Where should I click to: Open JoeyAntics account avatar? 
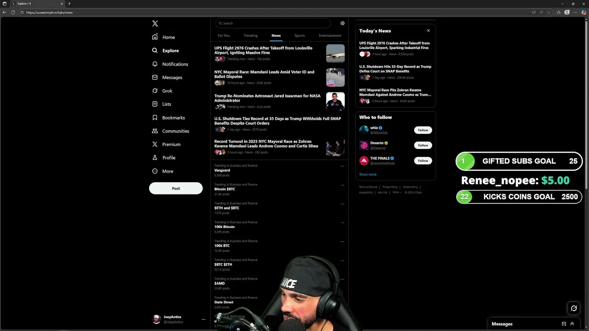(156, 319)
